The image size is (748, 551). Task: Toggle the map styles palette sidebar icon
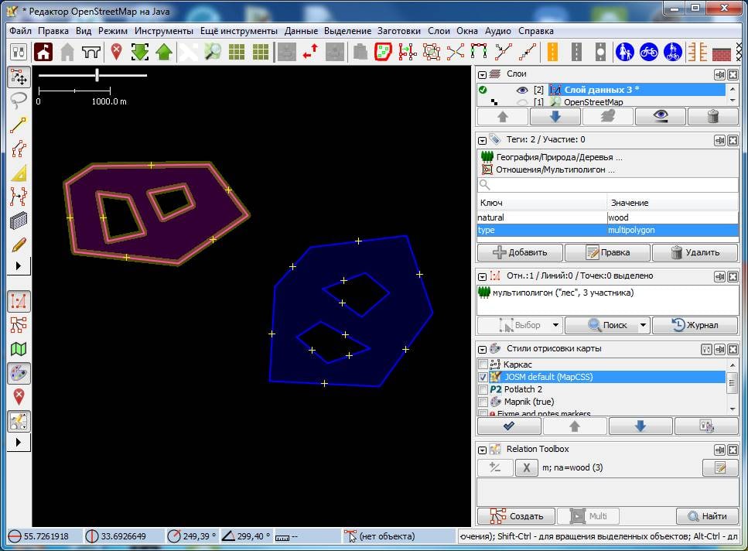pos(19,373)
